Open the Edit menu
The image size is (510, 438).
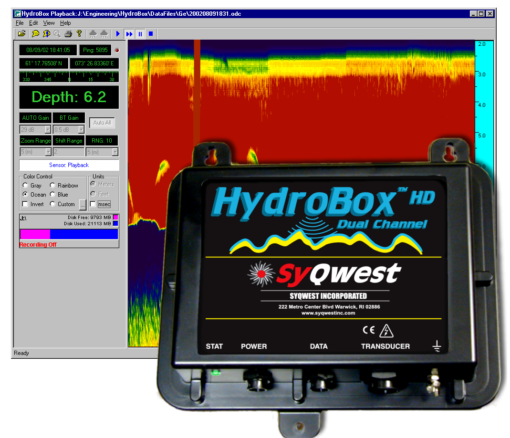(x=33, y=23)
